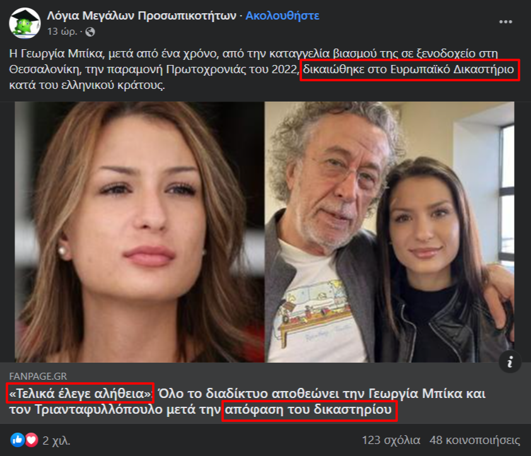The height and width of the screenshot is (456, 531).
Task: Open the link info 'i' icon
Action: [x=510, y=362]
